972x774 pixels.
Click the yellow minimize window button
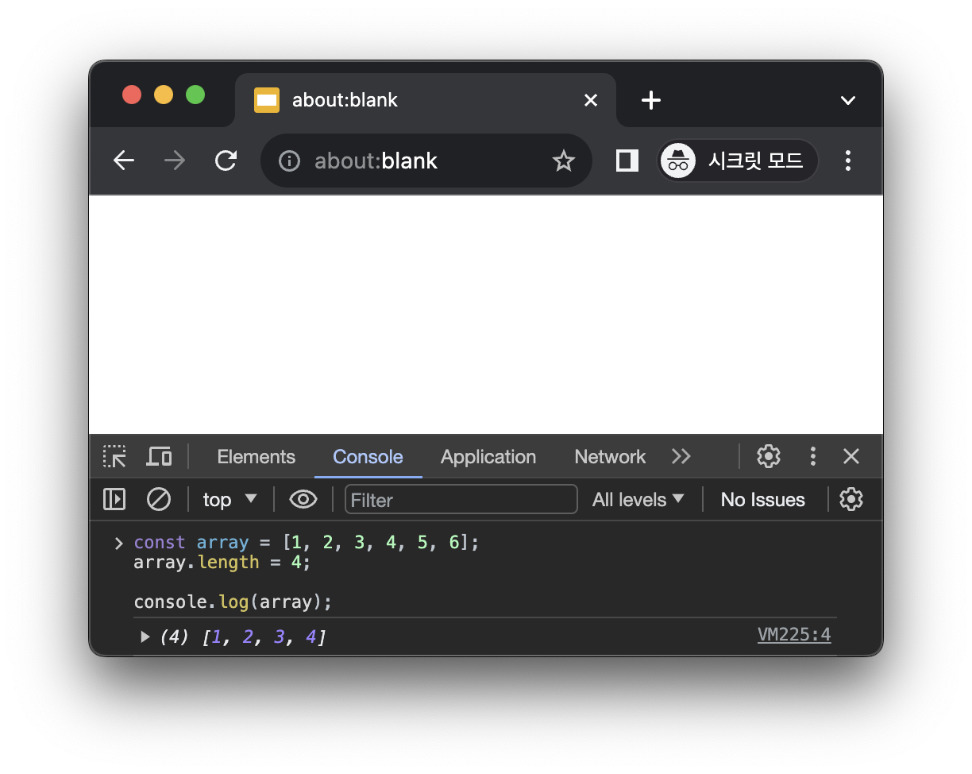164,95
